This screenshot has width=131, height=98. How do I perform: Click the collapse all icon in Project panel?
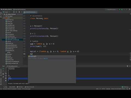click(x=16, y=12)
